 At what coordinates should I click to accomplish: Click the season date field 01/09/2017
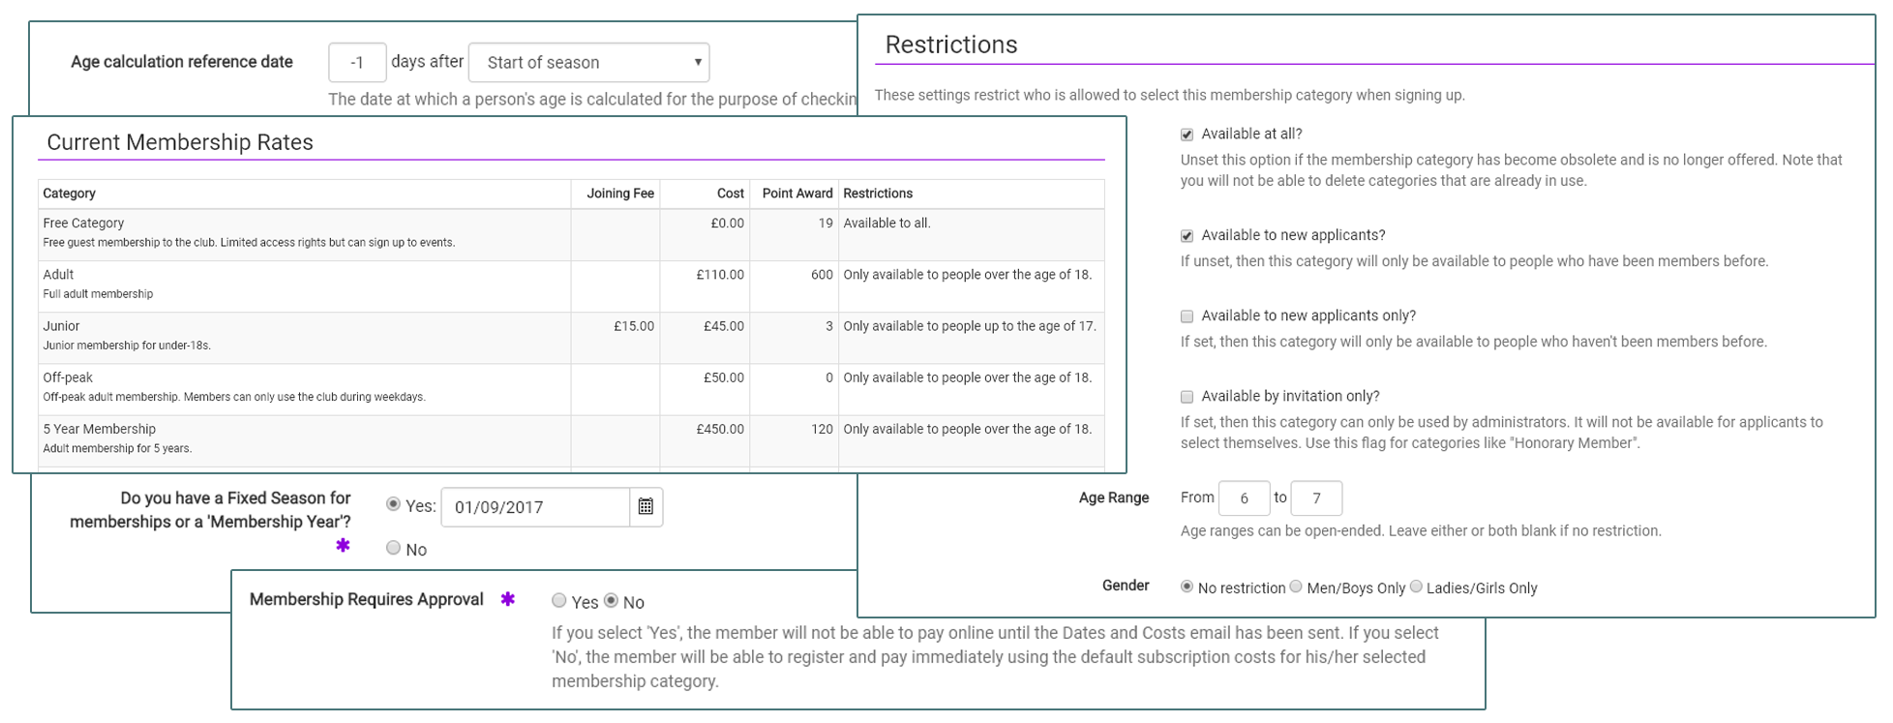[x=534, y=507]
